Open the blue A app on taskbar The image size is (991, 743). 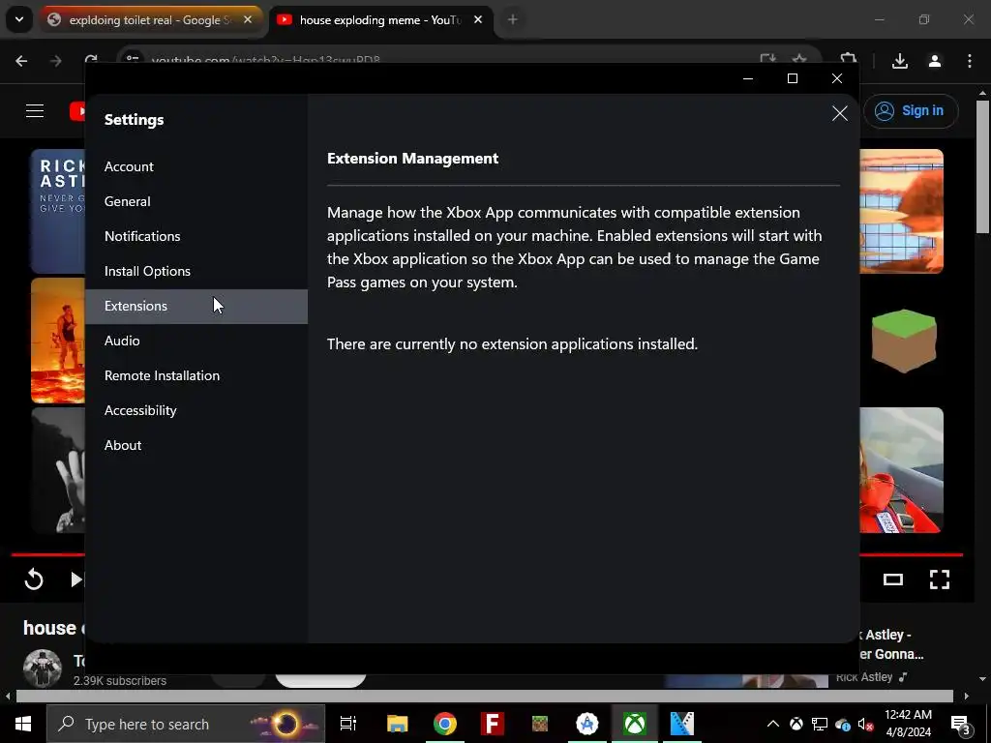click(x=587, y=724)
